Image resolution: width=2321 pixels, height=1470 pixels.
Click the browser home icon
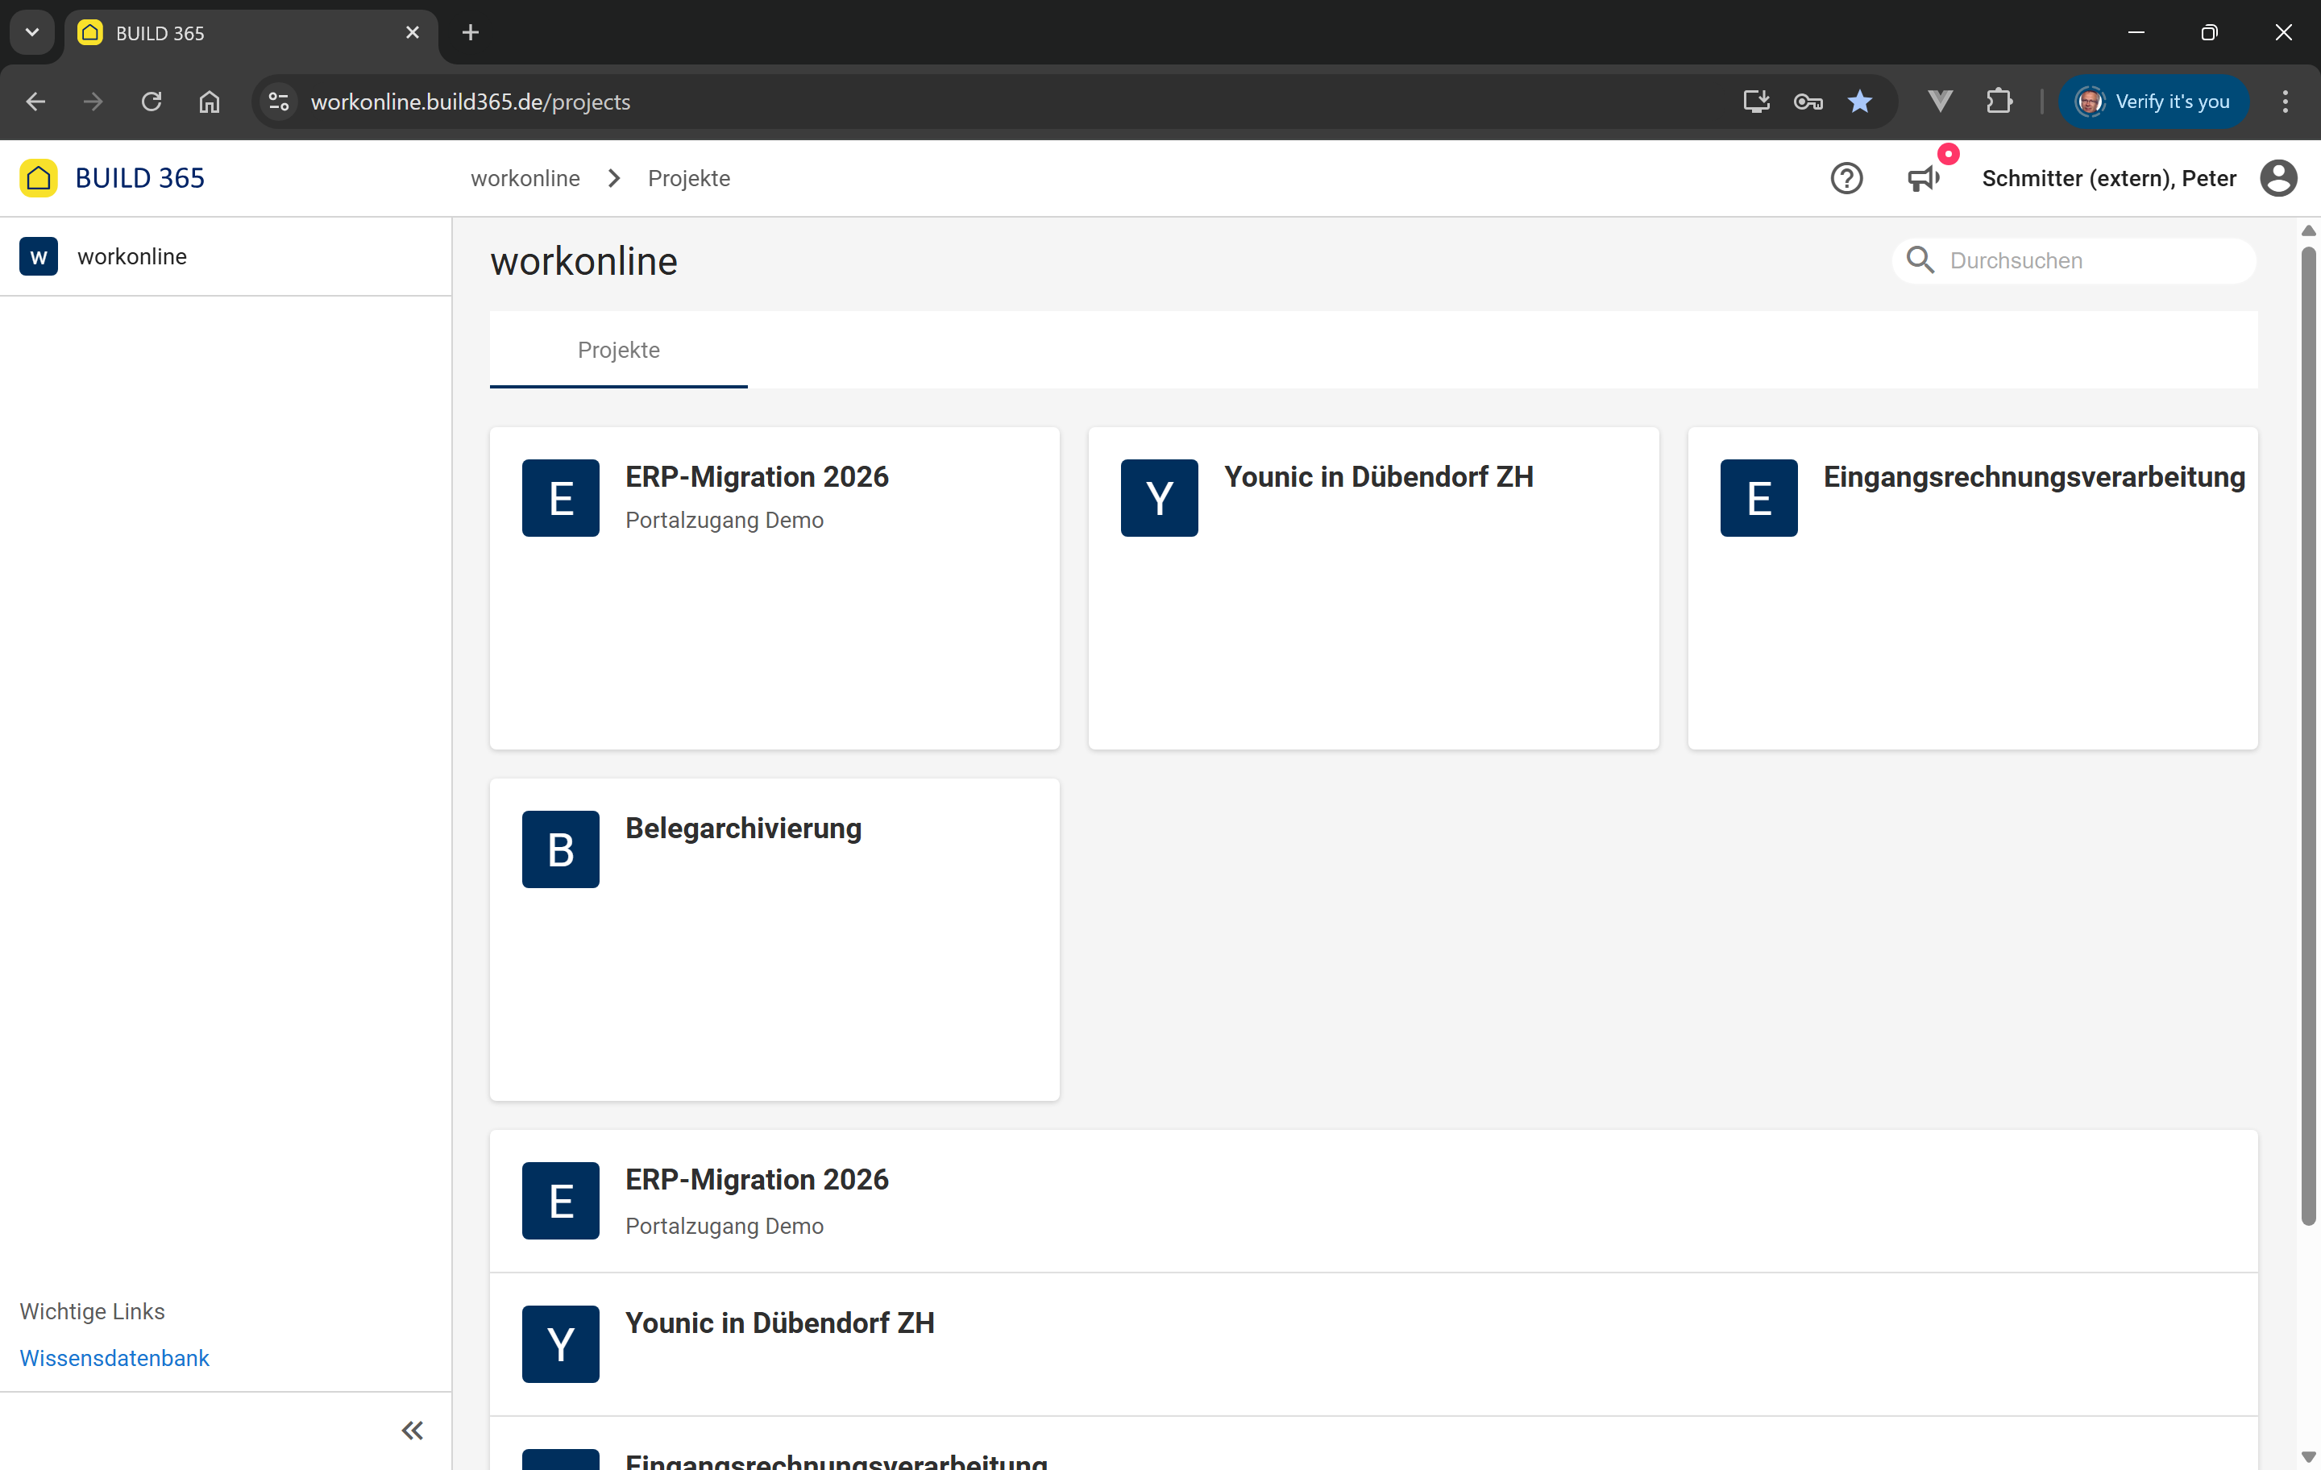210,102
